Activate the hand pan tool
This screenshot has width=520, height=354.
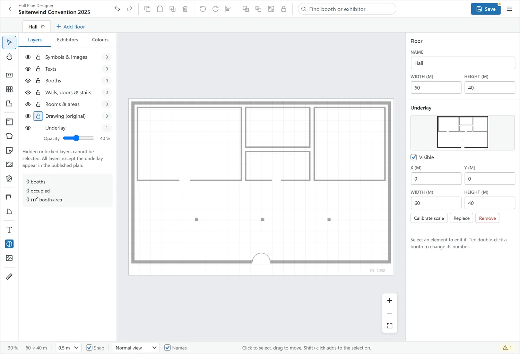pyautogui.click(x=9, y=57)
